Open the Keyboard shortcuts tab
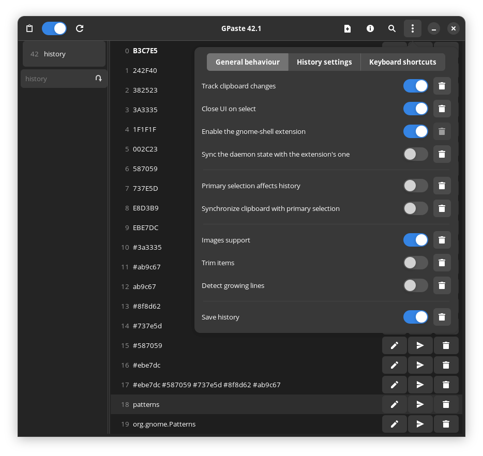This screenshot has width=483, height=456. tap(403, 62)
